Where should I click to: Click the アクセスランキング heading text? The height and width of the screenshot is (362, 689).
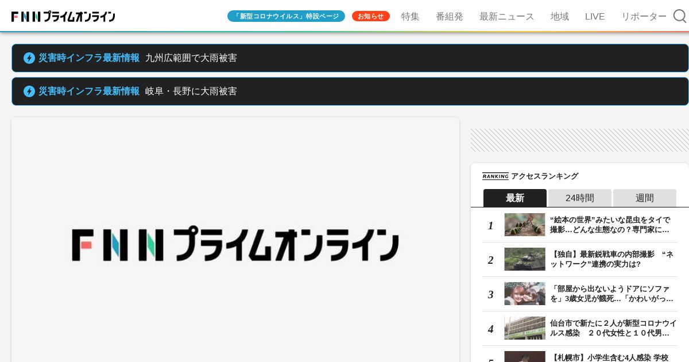pyautogui.click(x=544, y=176)
